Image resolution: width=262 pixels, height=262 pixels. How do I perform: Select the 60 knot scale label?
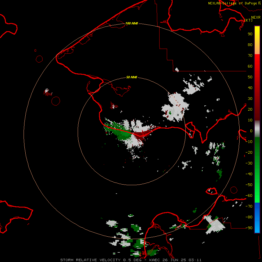click(x=250, y=66)
